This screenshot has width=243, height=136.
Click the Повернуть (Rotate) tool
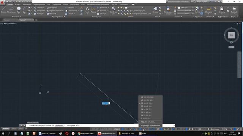click(52, 8)
